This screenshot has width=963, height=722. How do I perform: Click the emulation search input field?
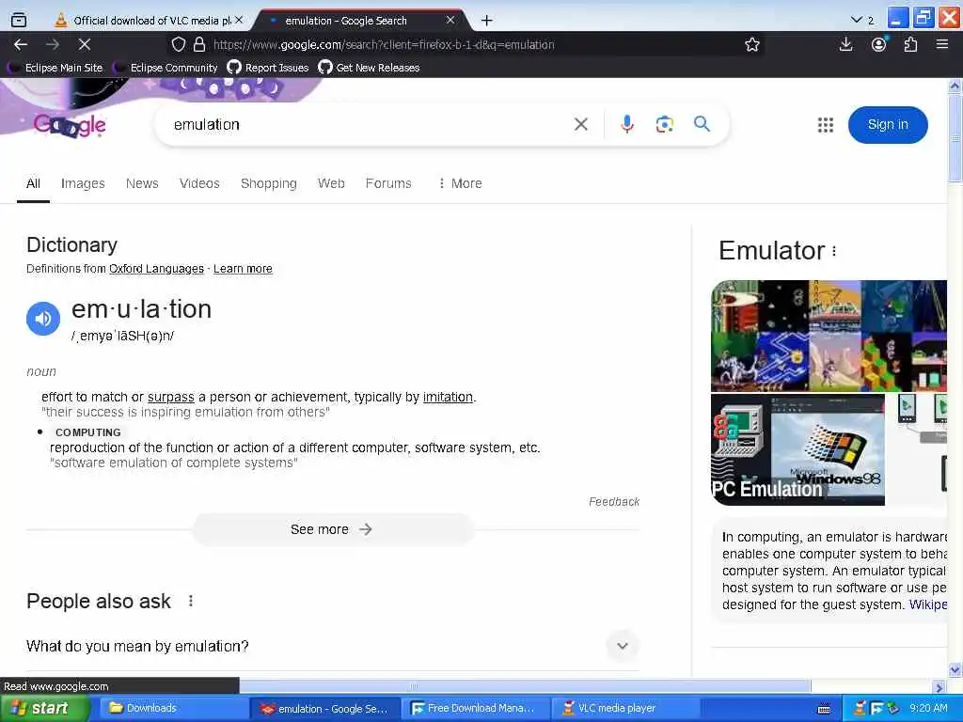[x=369, y=125]
